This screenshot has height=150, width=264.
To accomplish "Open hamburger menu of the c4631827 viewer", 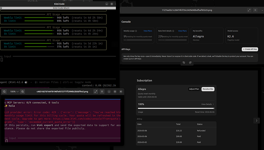I will tap(102, 91).
